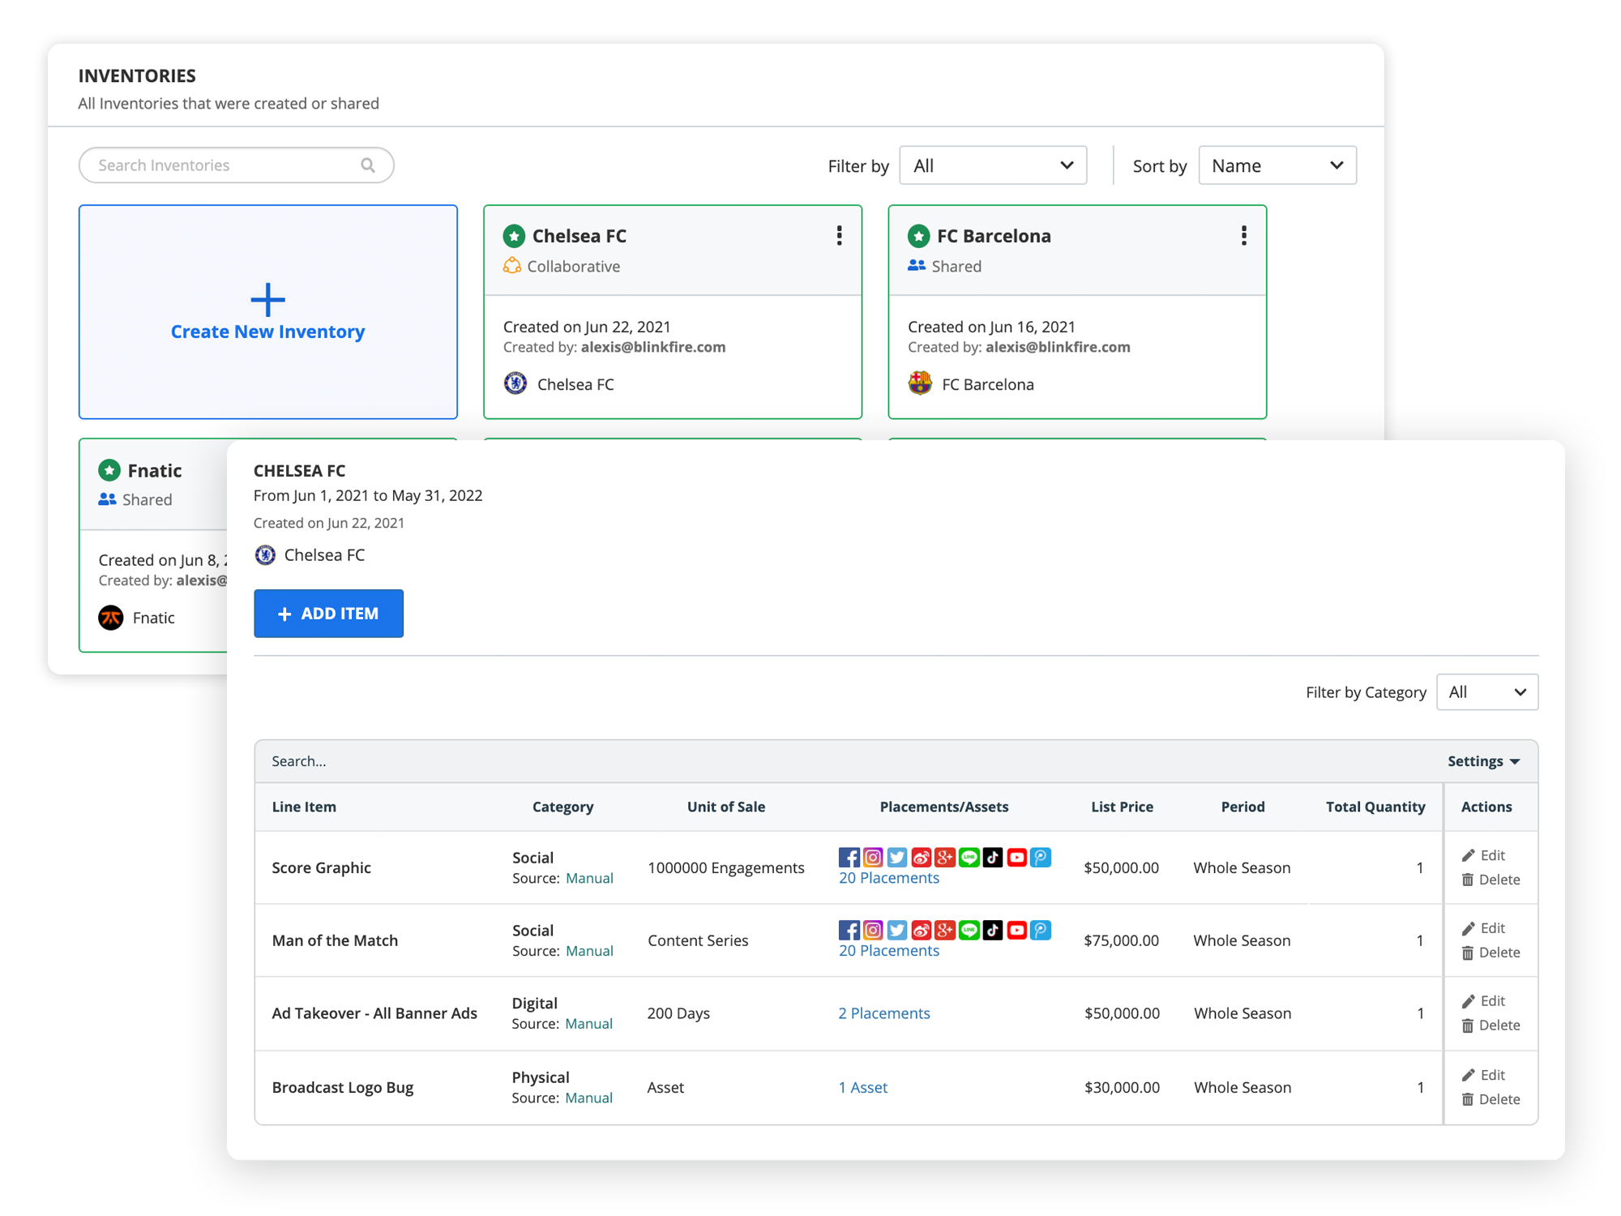Click the plus icon for Create New Inventory
This screenshot has height=1216, width=1621.
point(267,300)
